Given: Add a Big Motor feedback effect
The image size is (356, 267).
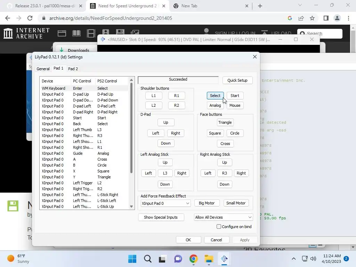Looking at the screenshot, I should [207, 203].
